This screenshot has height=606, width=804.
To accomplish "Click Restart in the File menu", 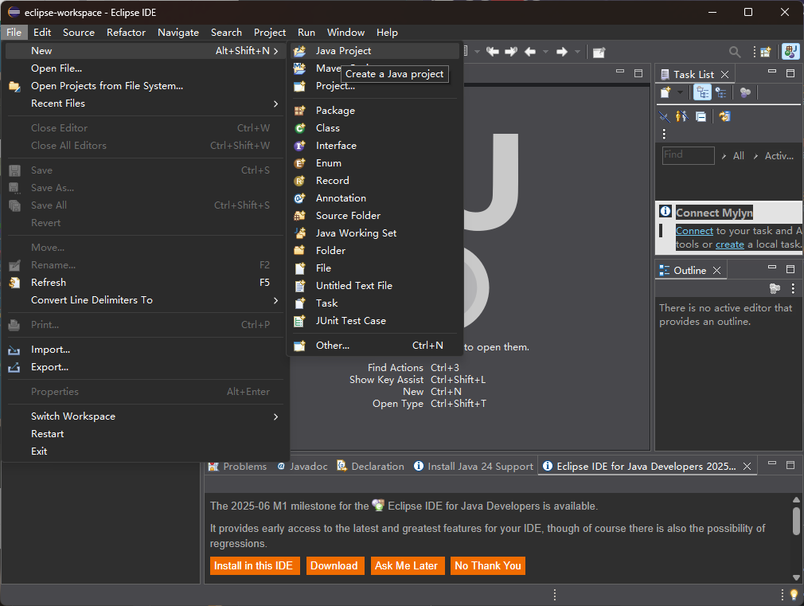I will pyautogui.click(x=145, y=433).
